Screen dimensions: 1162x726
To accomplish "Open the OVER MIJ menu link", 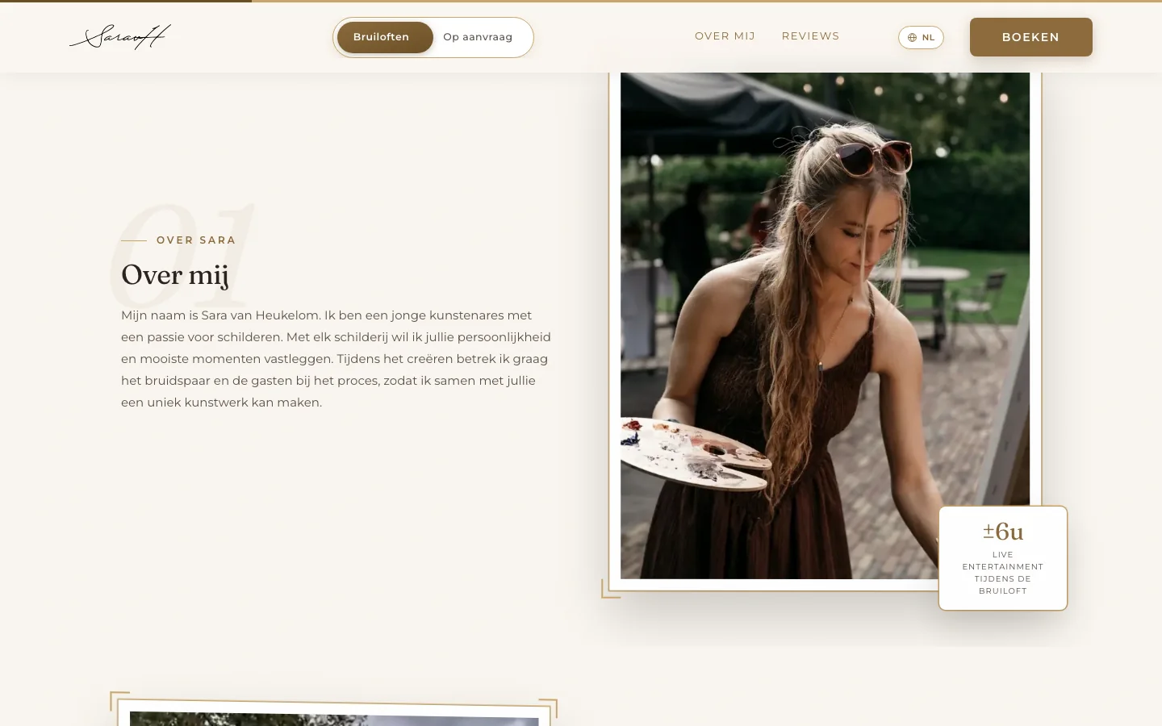I will pyautogui.click(x=725, y=36).
